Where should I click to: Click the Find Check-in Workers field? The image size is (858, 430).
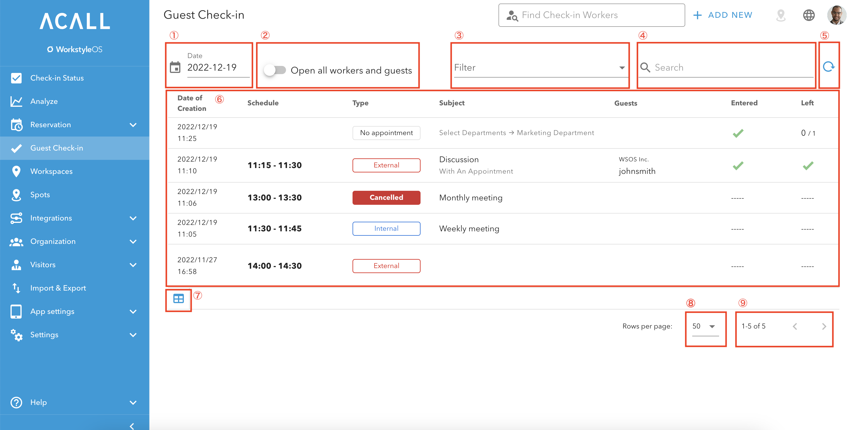pyautogui.click(x=592, y=15)
